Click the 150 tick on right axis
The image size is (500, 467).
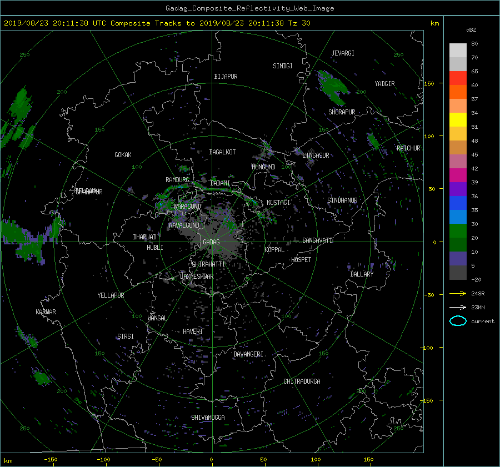[x=429, y=83]
